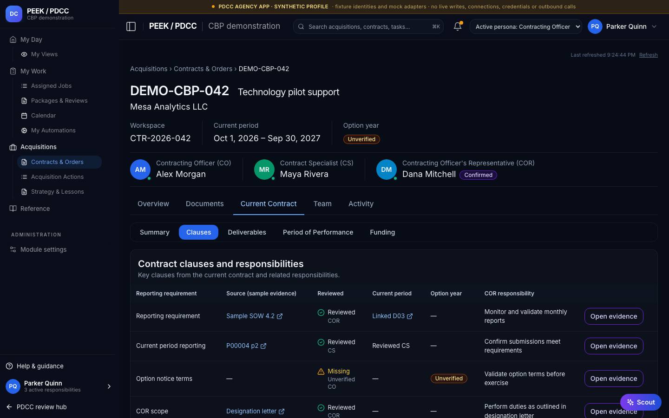669x418 pixels.
Task: Click the PDCC review hub back arrow
Action: point(9,407)
